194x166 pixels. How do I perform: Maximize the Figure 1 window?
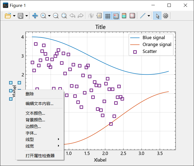169,5
